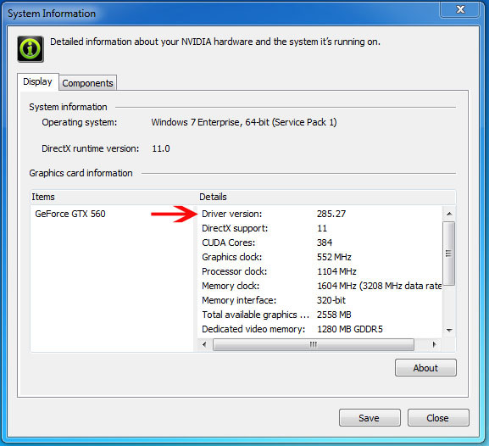489x446 pixels.
Task: Select the Driver version row
Action: (320, 214)
